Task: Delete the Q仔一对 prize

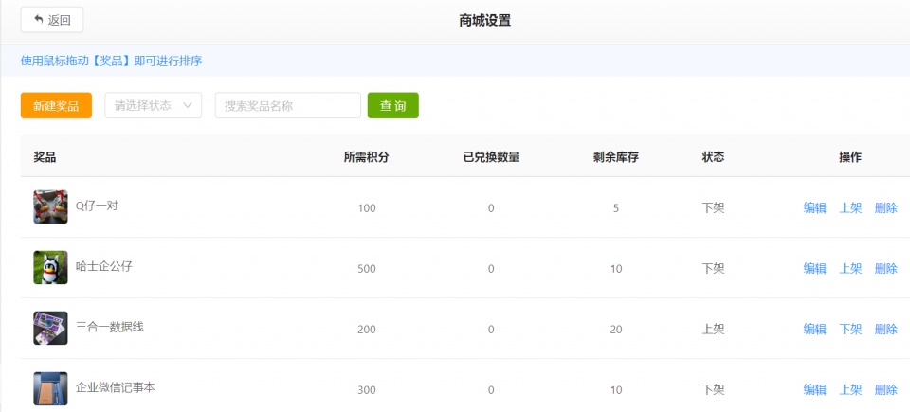Action: (x=885, y=207)
